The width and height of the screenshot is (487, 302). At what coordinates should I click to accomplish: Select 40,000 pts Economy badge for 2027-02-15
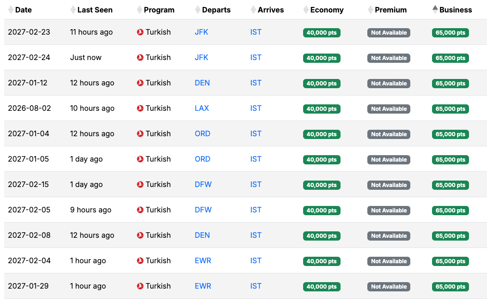322,185
